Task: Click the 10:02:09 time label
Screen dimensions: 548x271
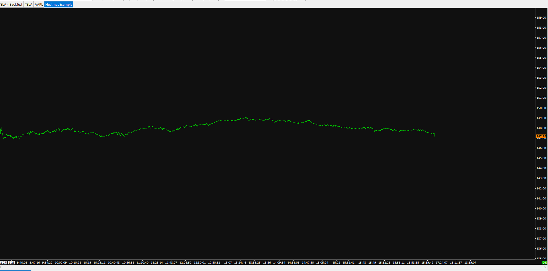Action: 61,263
